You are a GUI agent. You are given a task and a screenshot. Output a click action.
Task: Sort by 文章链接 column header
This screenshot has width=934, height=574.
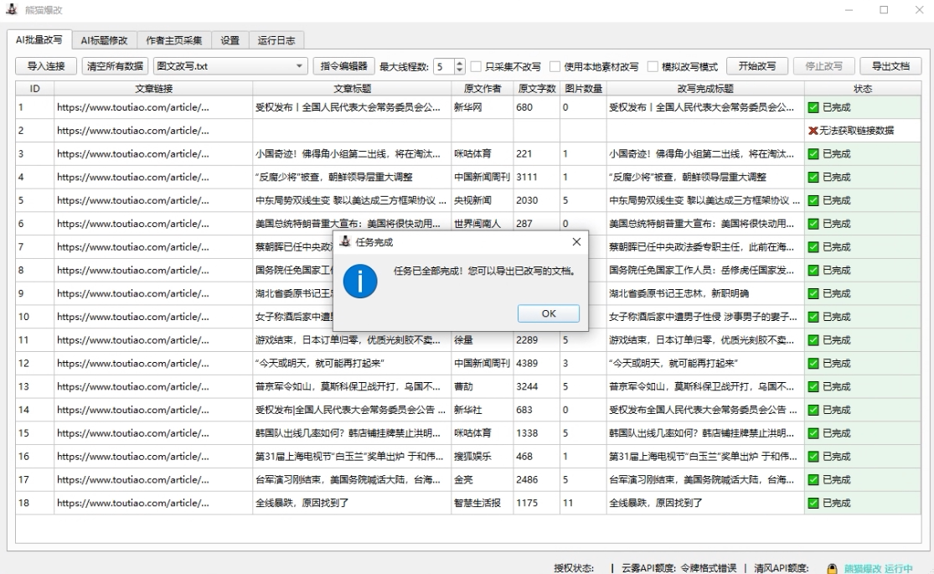coord(153,88)
